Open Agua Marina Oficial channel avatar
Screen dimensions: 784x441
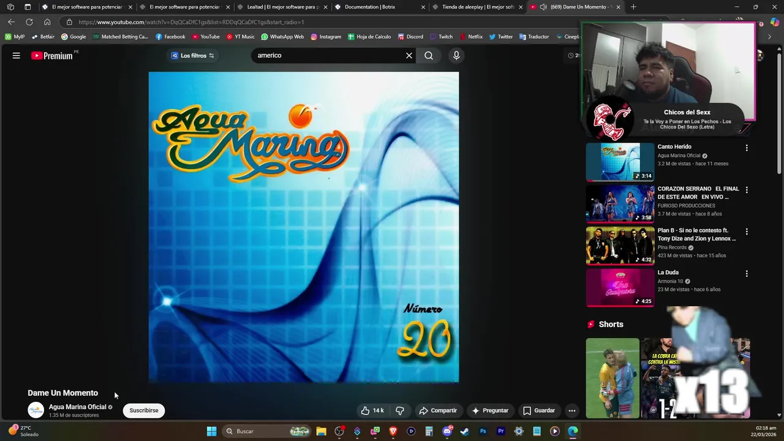click(x=36, y=410)
